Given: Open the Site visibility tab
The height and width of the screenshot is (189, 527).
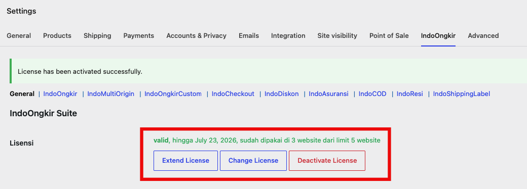Looking at the screenshot, I should tap(337, 35).
